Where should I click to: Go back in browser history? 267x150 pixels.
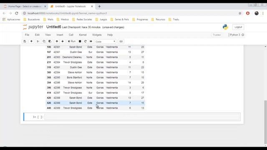(x=4, y=13)
